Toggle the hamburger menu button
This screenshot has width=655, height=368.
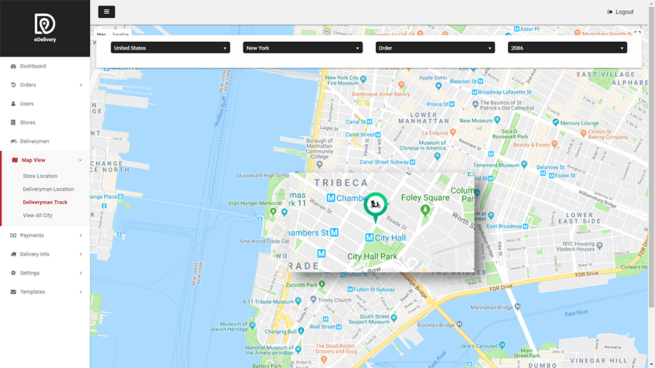click(106, 12)
